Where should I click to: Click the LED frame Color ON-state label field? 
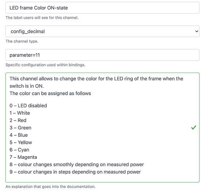(102, 8)
